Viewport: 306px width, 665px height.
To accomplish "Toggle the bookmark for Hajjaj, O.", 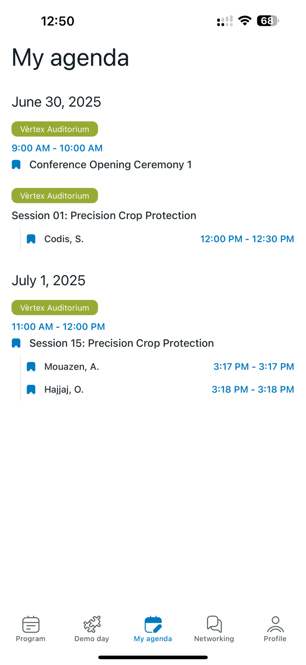I will [31, 389].
